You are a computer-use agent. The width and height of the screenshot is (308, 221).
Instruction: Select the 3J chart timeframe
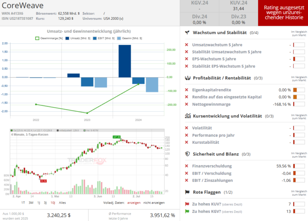pos(45,203)
